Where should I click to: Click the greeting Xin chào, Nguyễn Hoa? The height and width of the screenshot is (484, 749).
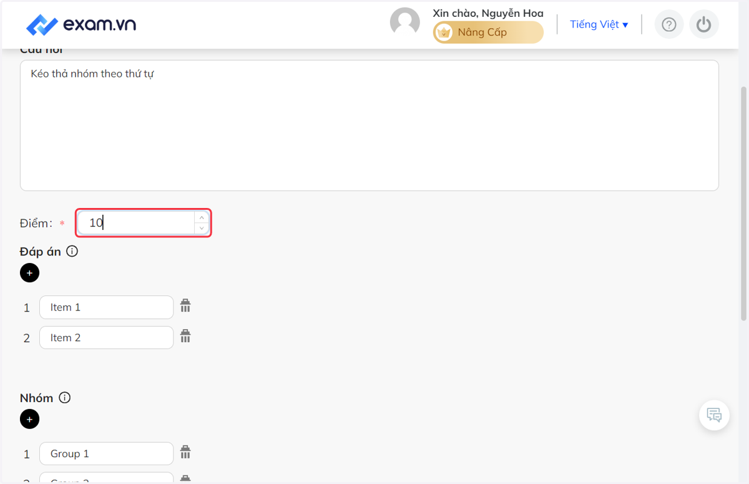click(488, 13)
